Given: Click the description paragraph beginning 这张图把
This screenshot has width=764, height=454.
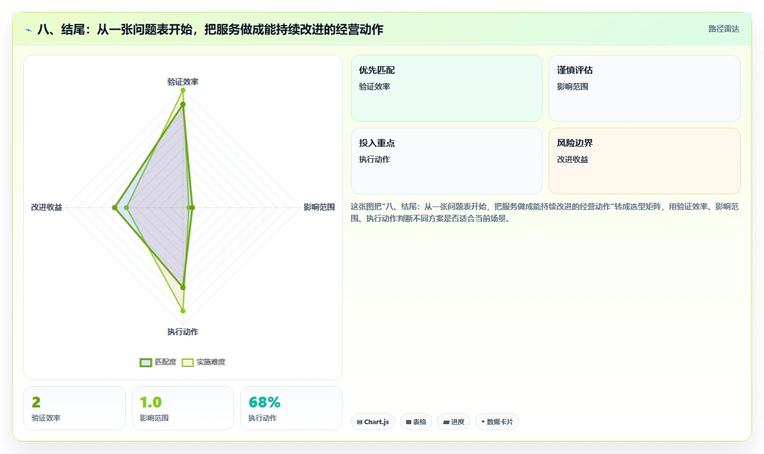Looking at the screenshot, I should tap(546, 212).
